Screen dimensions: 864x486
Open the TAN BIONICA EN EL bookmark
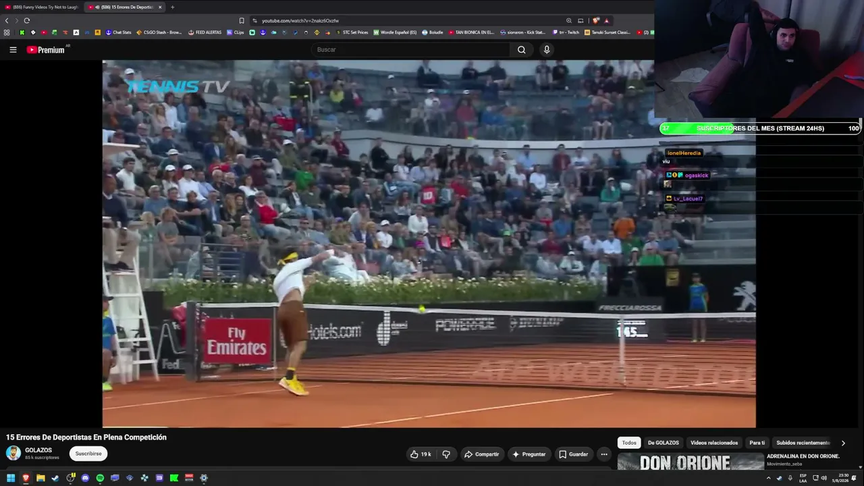471,32
